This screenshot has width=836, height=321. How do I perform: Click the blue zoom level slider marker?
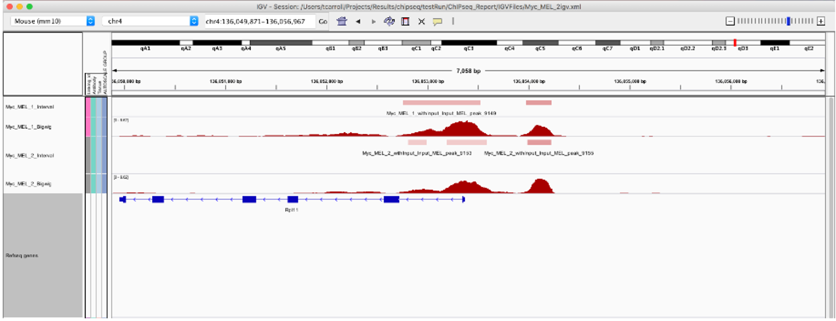pos(788,21)
